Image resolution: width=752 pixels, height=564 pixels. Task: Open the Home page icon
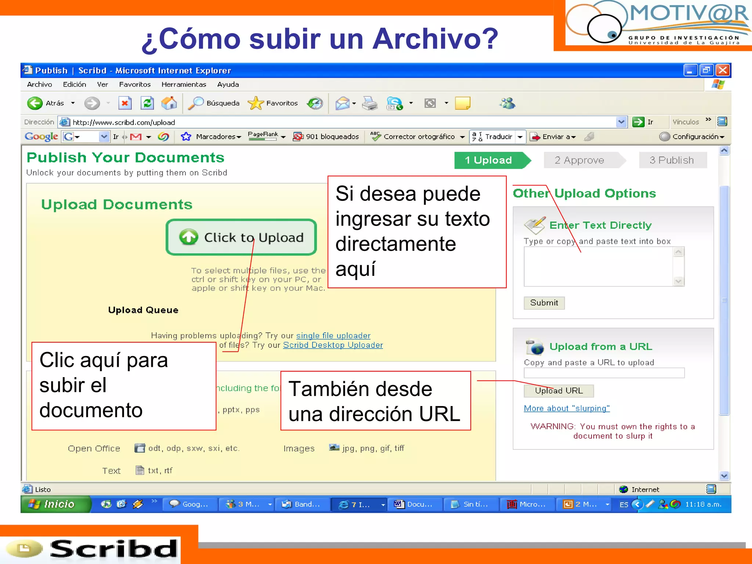tap(169, 103)
